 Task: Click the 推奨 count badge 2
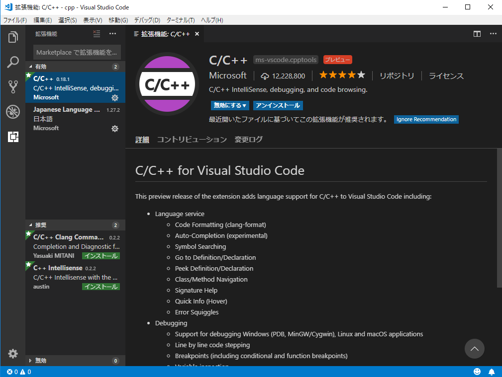pyautogui.click(x=115, y=225)
